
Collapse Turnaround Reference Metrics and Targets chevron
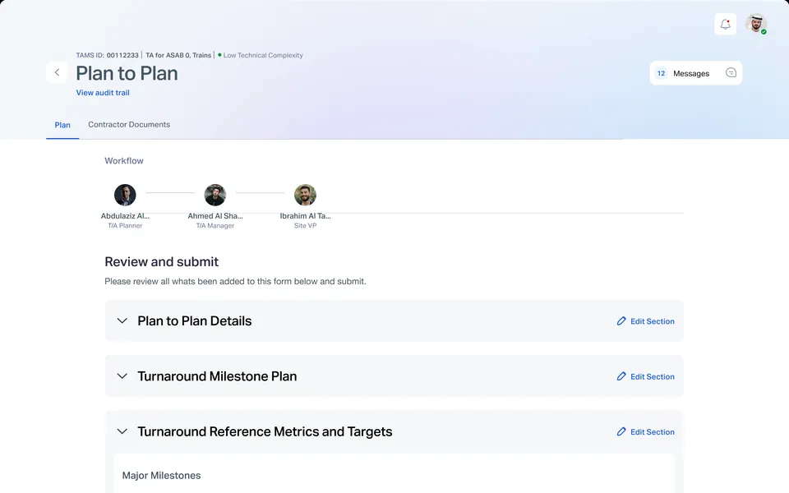(x=122, y=431)
